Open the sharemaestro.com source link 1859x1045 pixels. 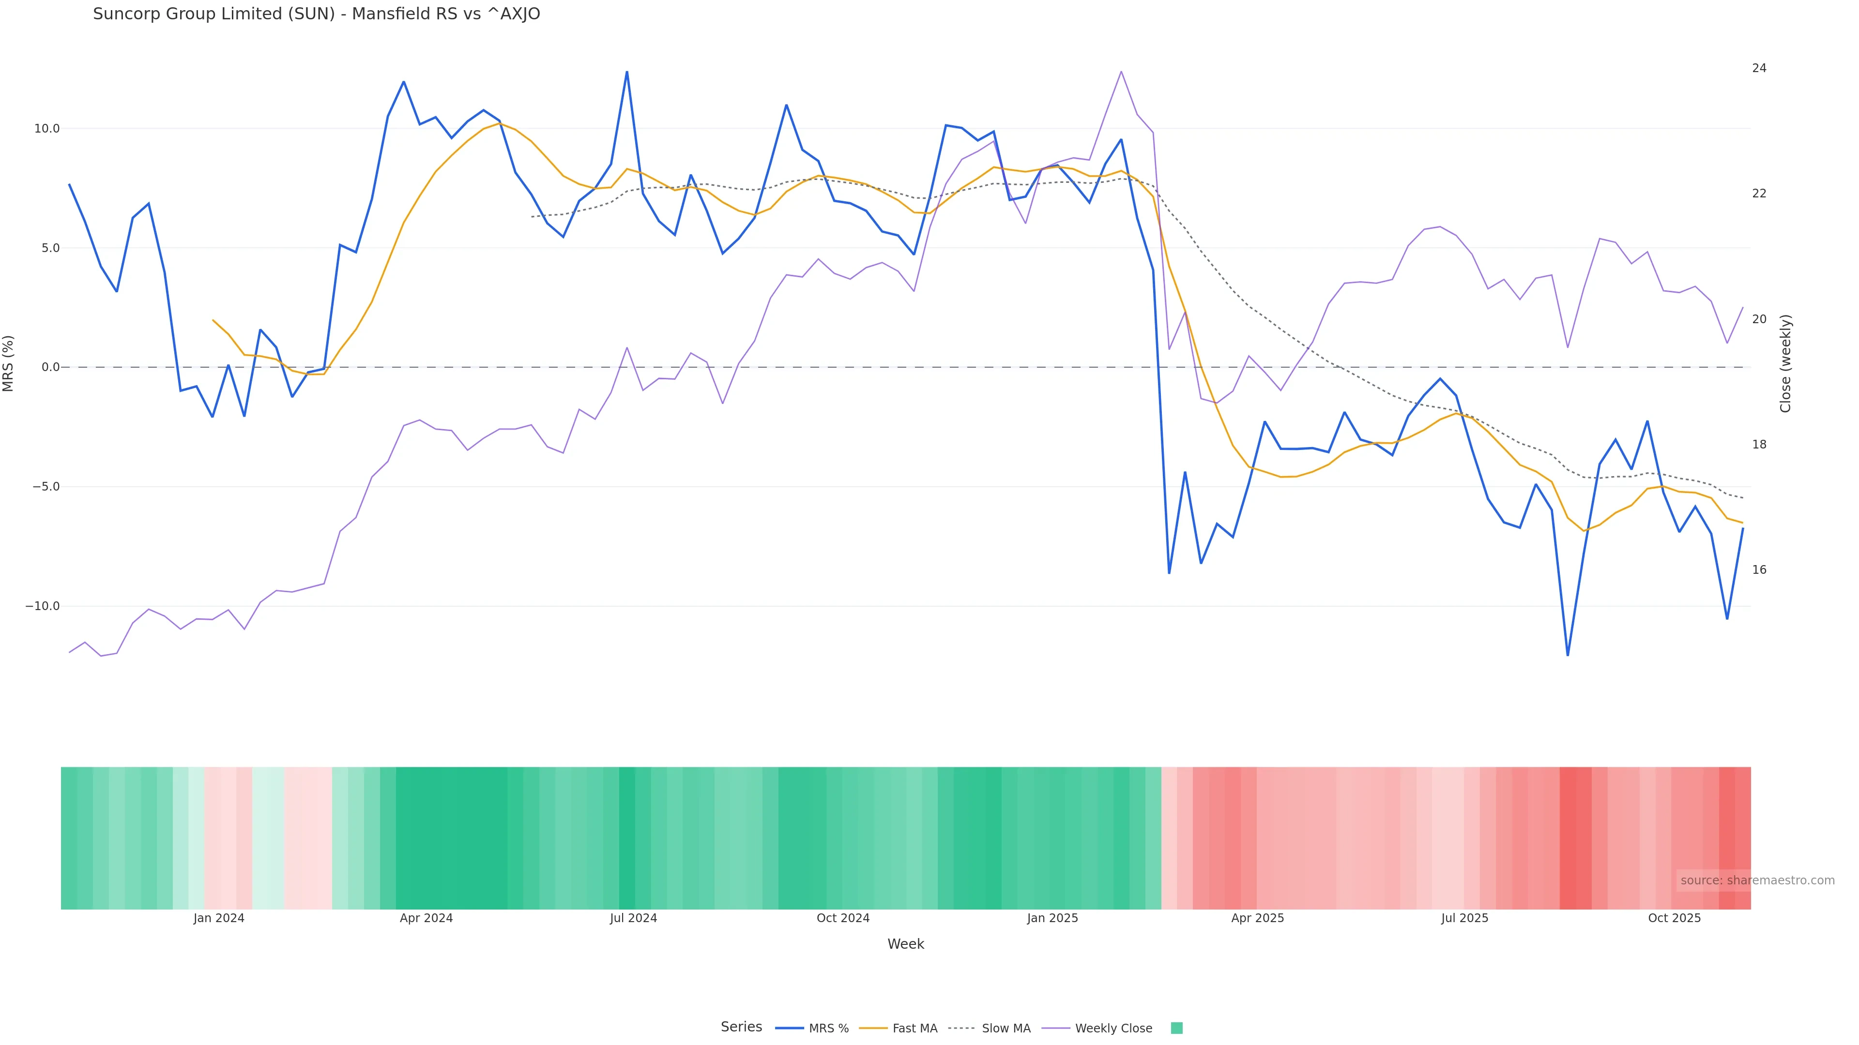[1756, 880]
